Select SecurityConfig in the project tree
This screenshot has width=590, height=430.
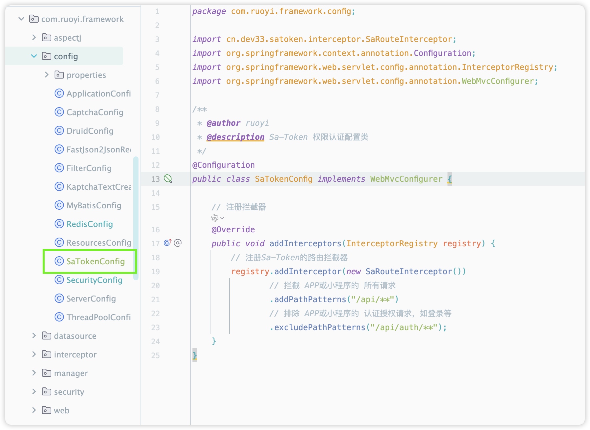pos(95,280)
